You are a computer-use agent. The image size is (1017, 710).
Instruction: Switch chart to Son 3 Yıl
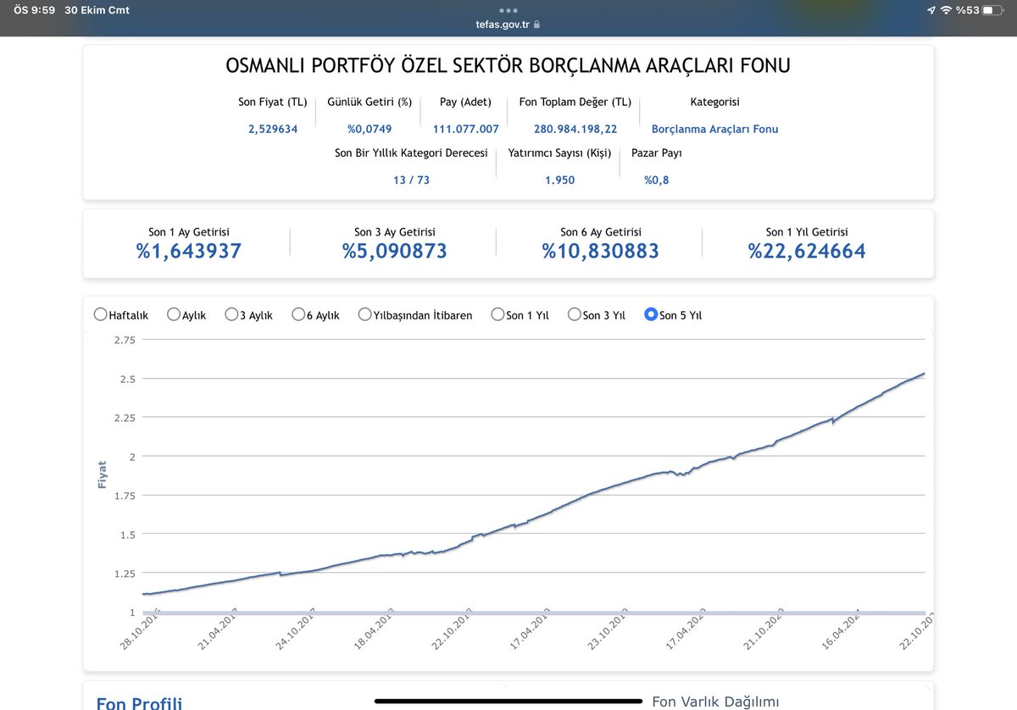(575, 314)
